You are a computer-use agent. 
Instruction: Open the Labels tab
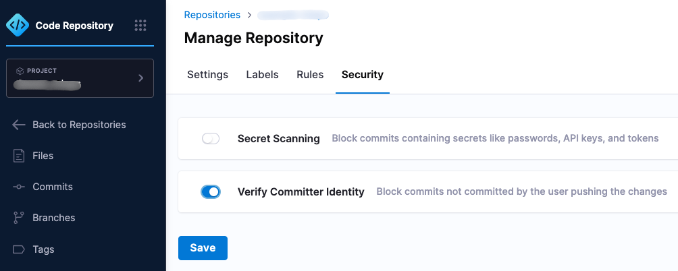coord(262,75)
